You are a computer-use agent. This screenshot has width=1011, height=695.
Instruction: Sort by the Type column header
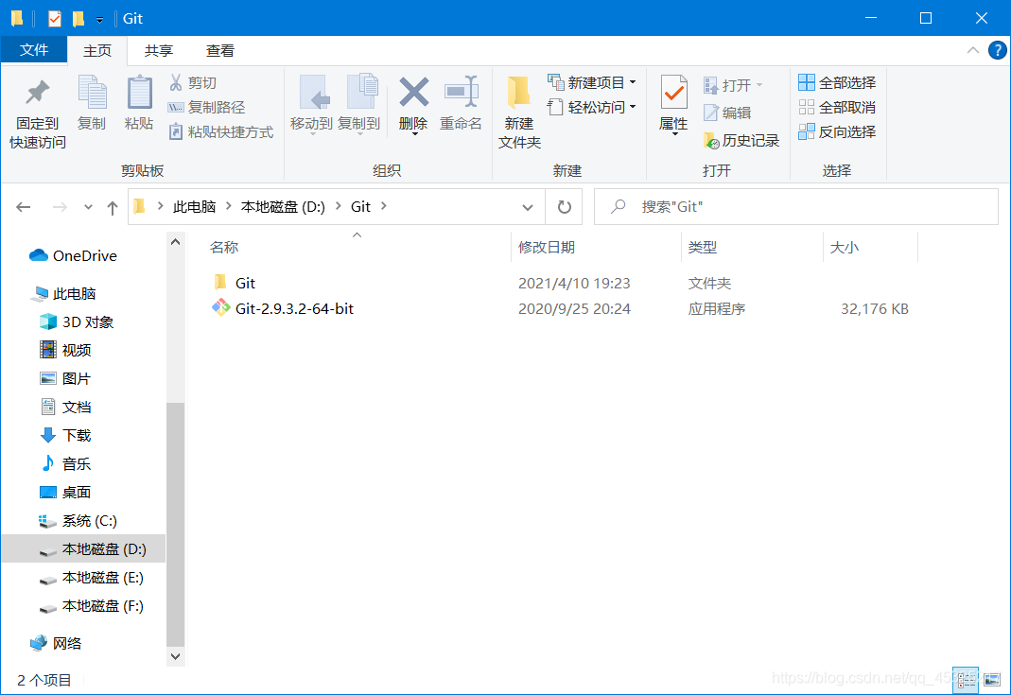pos(753,247)
